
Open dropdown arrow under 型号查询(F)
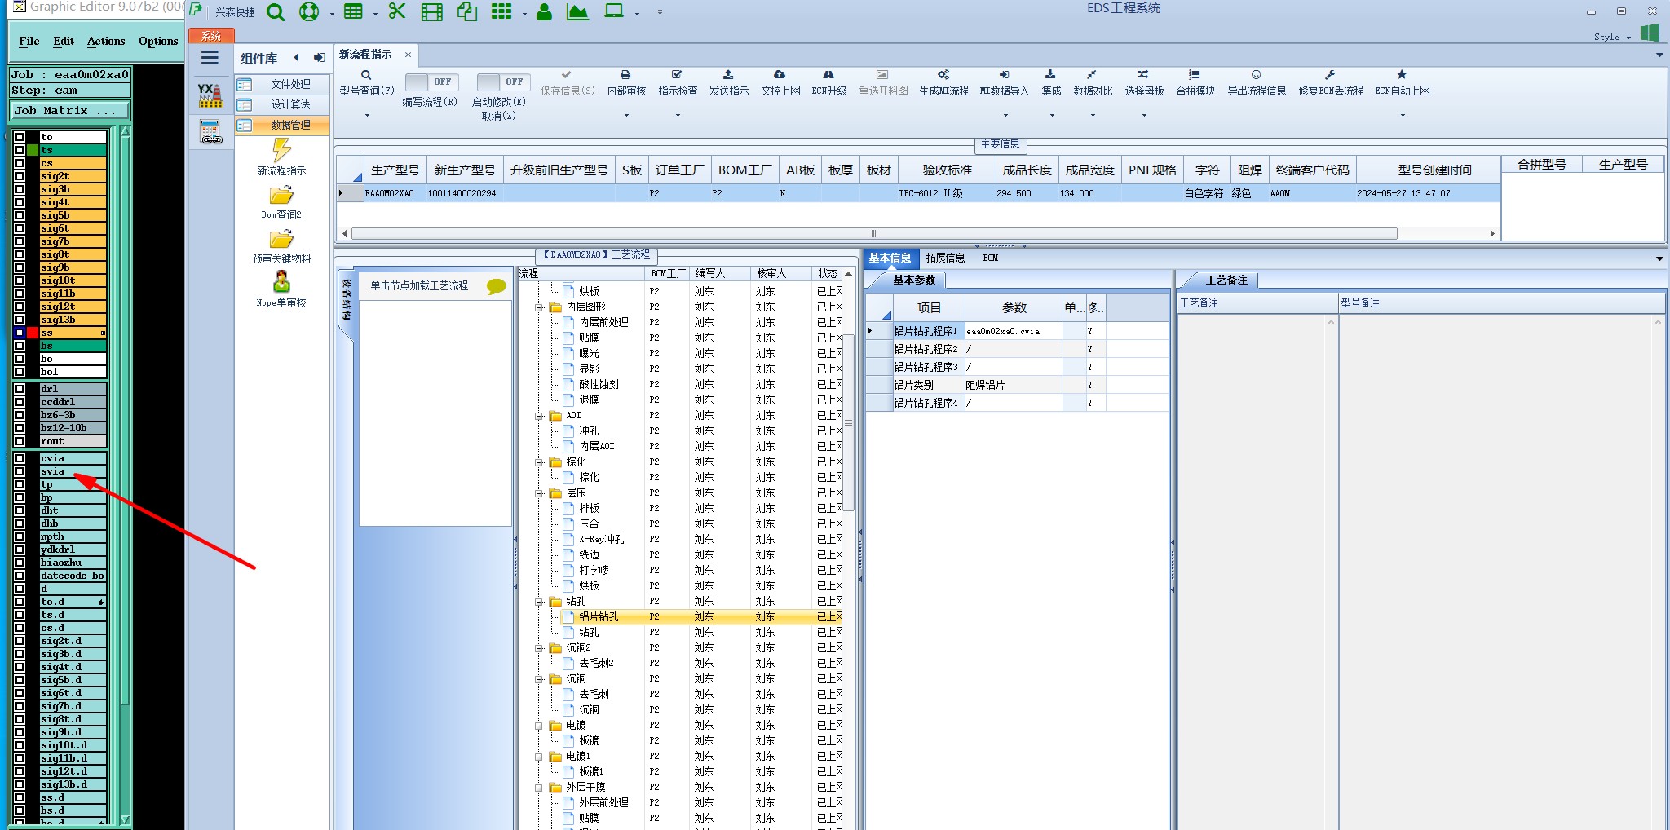coord(367,115)
